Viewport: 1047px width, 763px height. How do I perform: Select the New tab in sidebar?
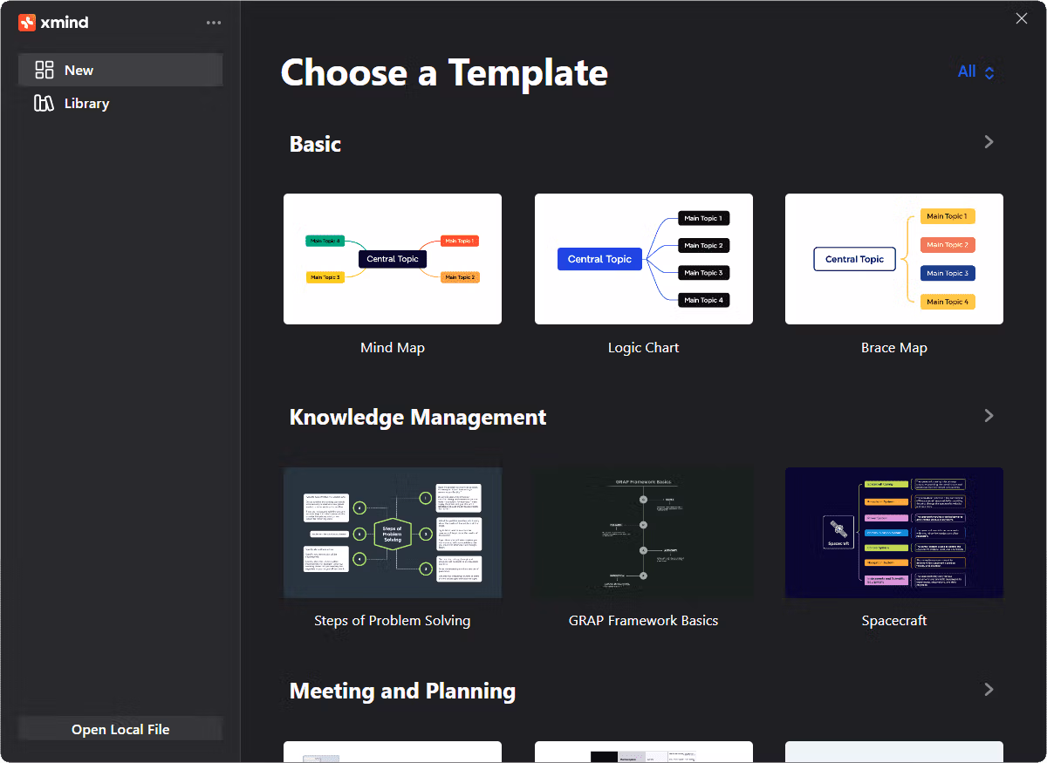[x=120, y=70]
